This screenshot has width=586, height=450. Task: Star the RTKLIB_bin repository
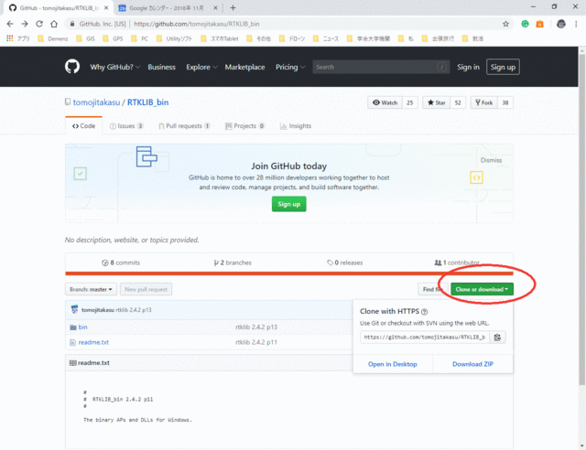pyautogui.click(x=436, y=102)
